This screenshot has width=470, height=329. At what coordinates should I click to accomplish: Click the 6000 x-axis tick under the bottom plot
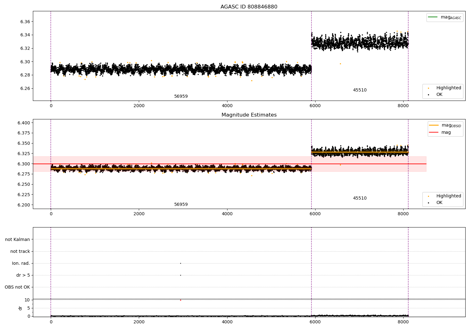click(315, 322)
